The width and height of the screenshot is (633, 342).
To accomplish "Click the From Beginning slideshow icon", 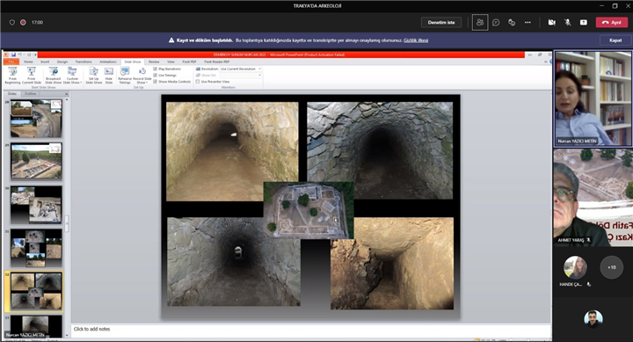I will (12, 76).
